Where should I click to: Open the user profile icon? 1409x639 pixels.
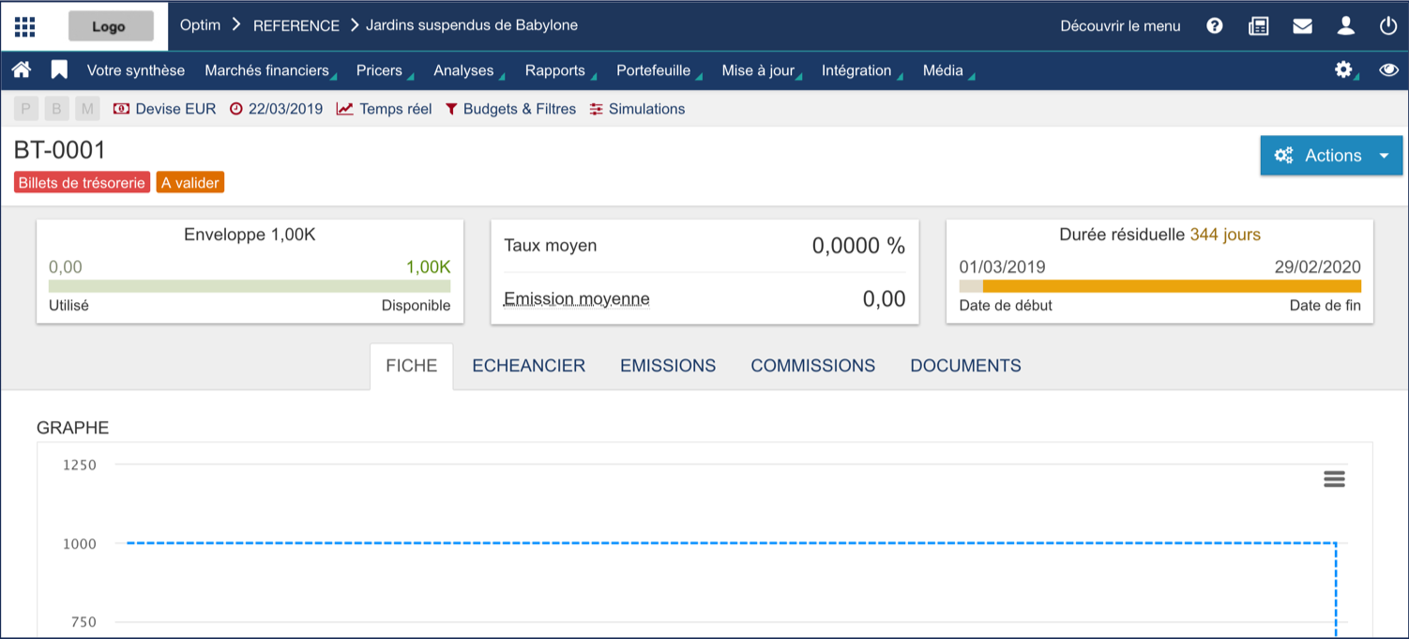coord(1345,25)
